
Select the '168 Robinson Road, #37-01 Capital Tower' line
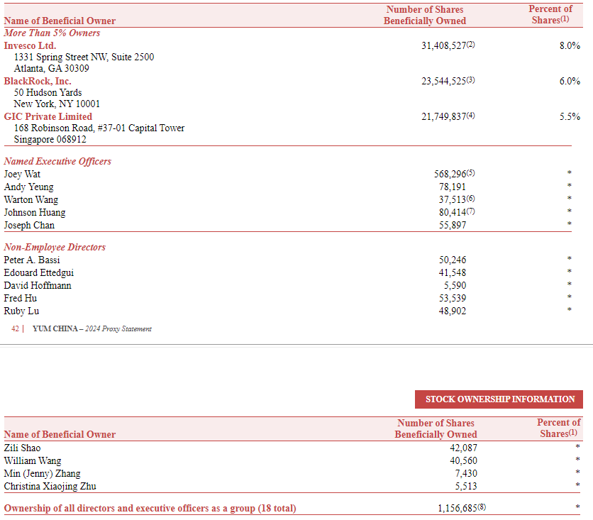[x=99, y=128]
